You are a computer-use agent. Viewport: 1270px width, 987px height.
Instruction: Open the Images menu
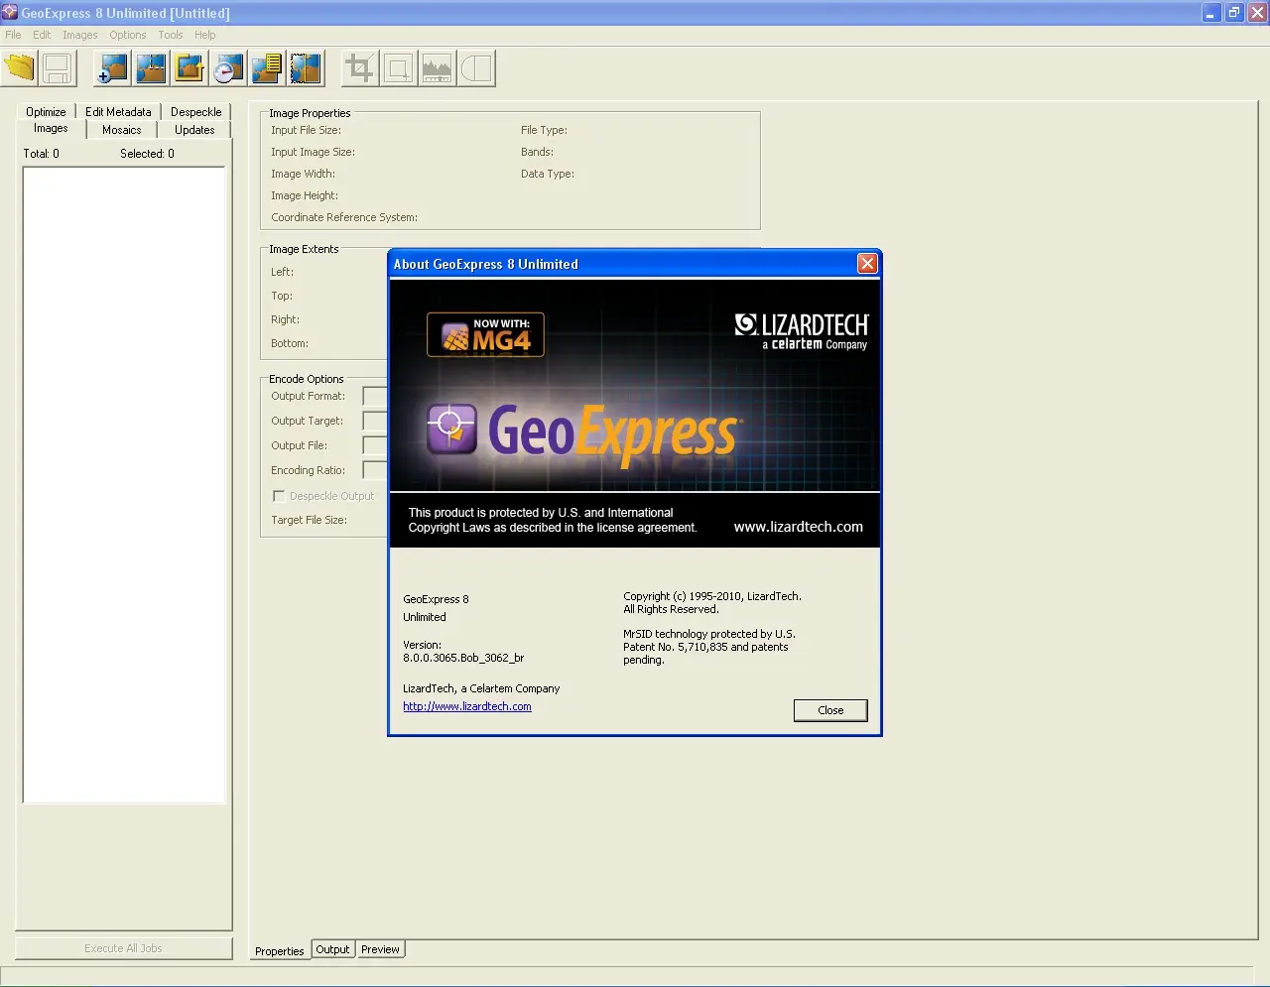[80, 35]
